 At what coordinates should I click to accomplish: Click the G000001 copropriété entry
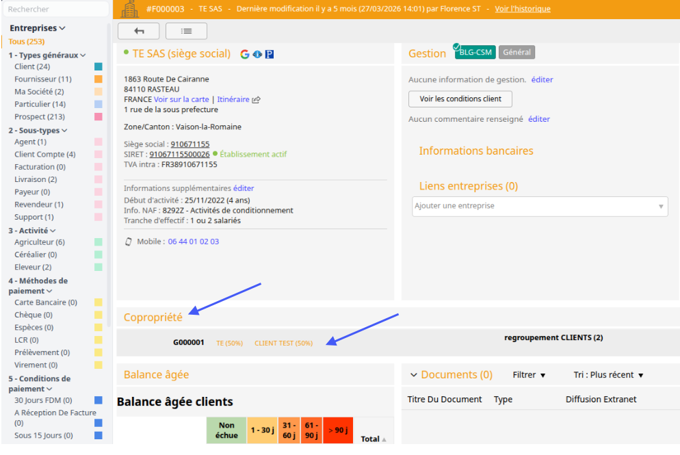[x=189, y=342]
